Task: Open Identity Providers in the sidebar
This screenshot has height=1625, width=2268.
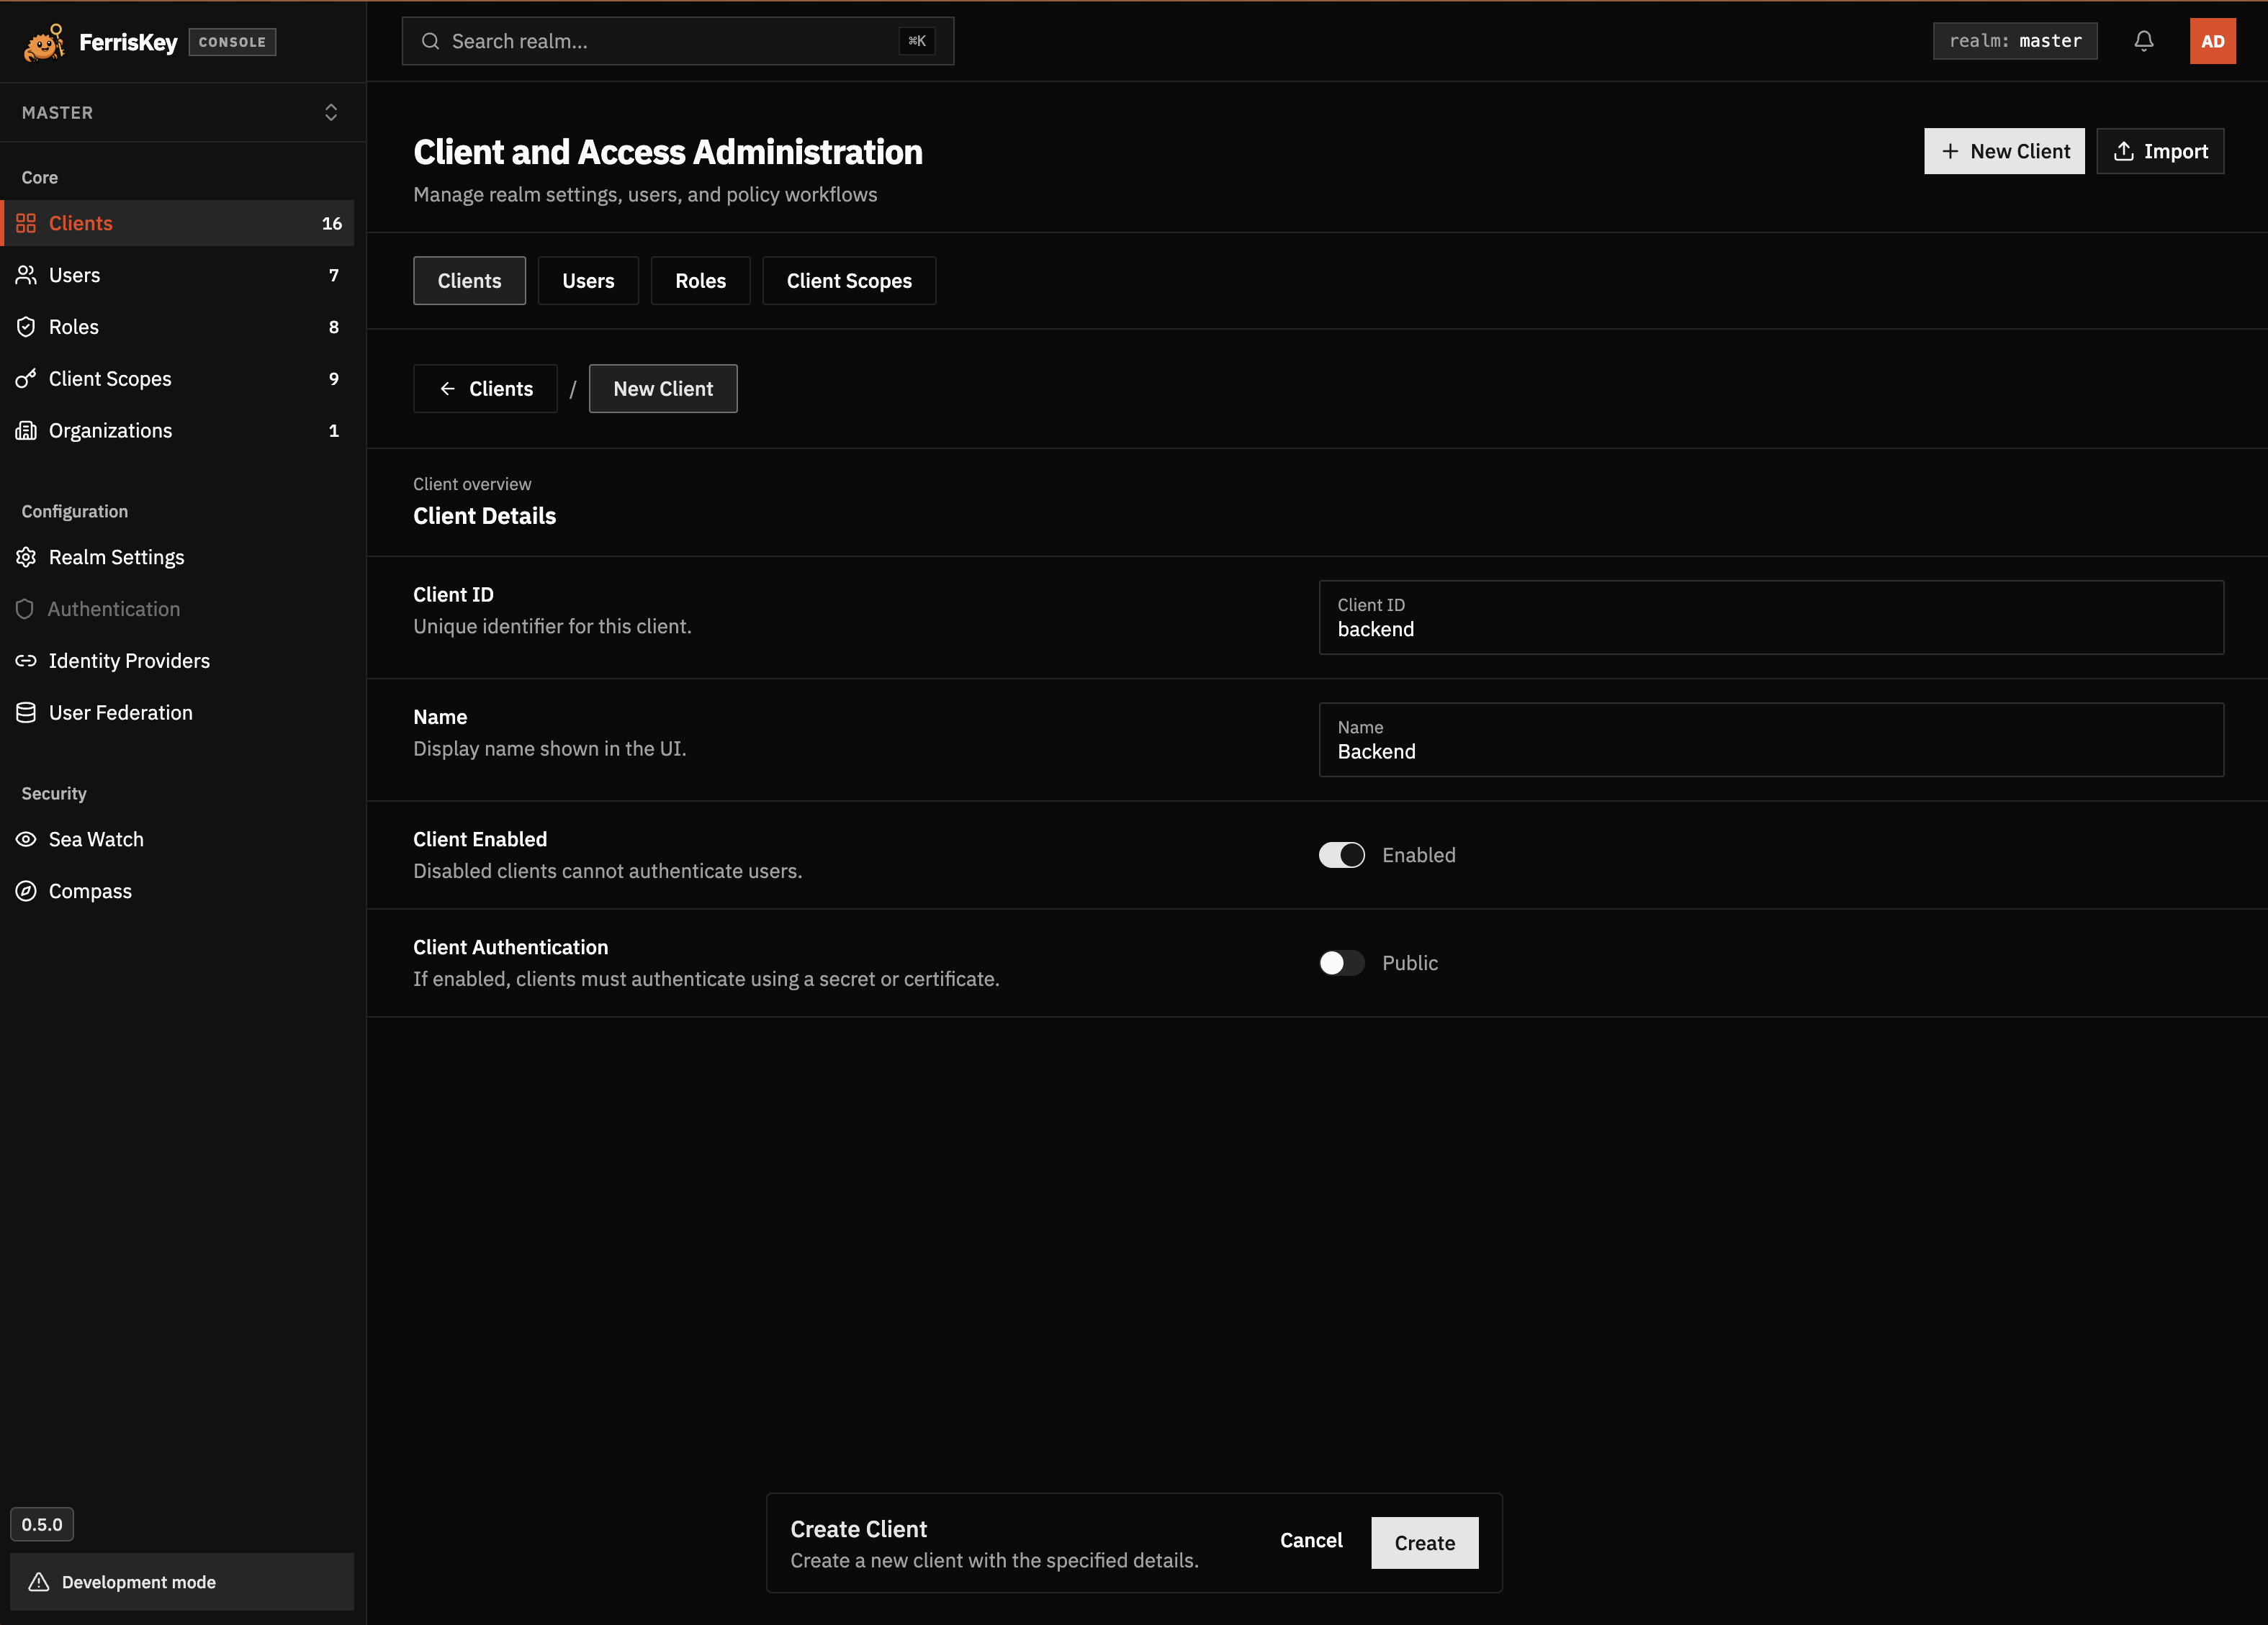Action: coord(178,661)
